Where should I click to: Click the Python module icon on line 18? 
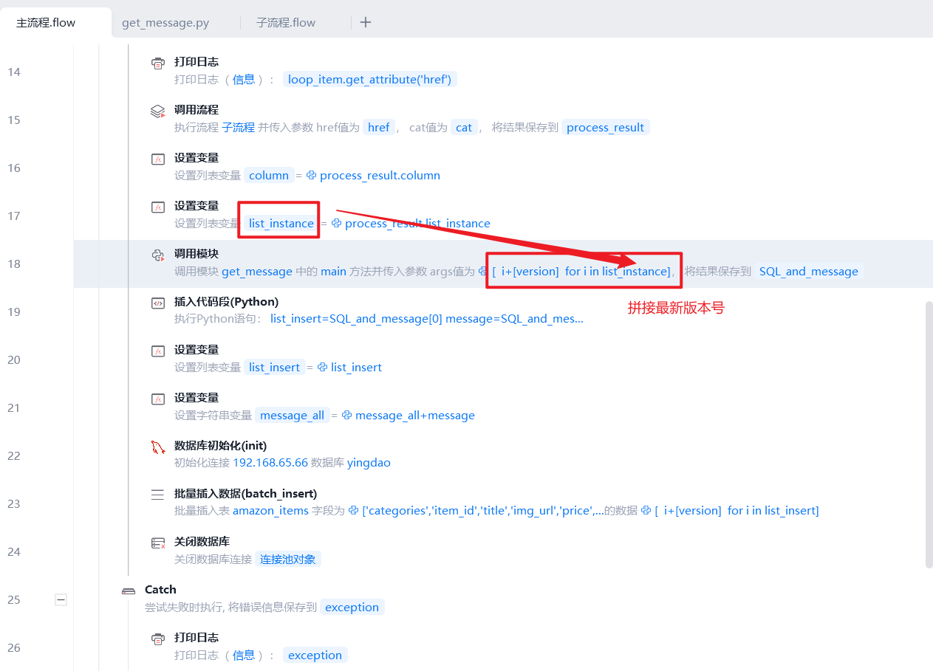tap(158, 255)
